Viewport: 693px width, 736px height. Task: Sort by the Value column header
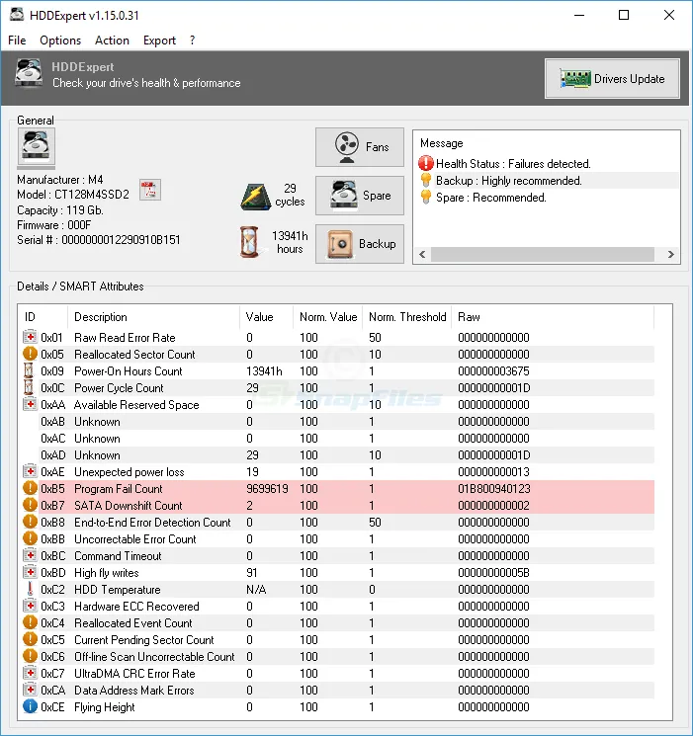click(x=266, y=317)
